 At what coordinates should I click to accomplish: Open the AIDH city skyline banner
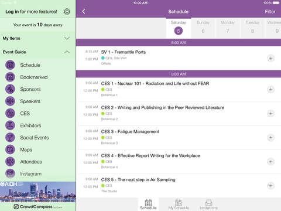click(37, 192)
